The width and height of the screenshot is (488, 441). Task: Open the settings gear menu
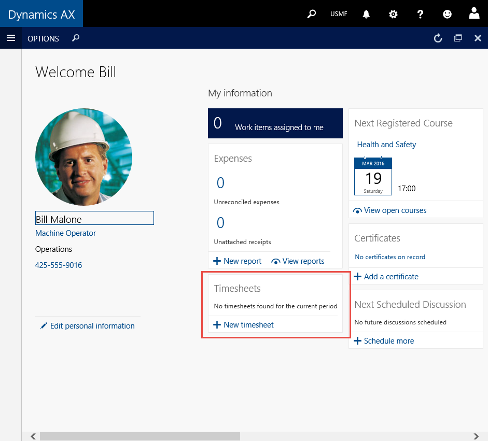(393, 14)
